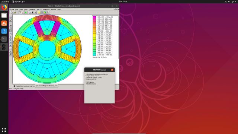Click the colorful Vector plot icon

(x=45, y=12)
